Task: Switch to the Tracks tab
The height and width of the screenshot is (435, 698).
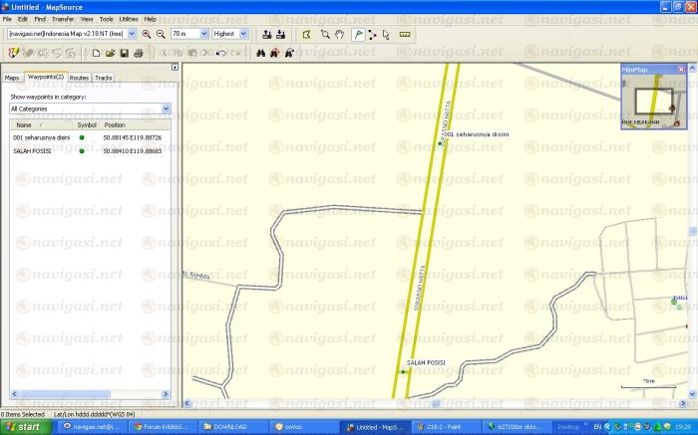Action: (104, 77)
